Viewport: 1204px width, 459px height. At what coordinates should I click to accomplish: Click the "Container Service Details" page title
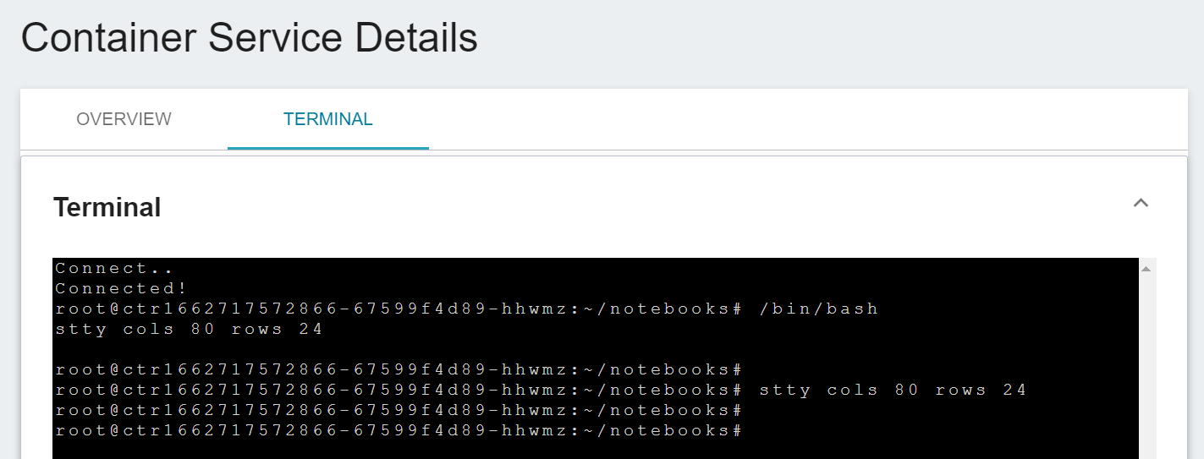point(250,39)
